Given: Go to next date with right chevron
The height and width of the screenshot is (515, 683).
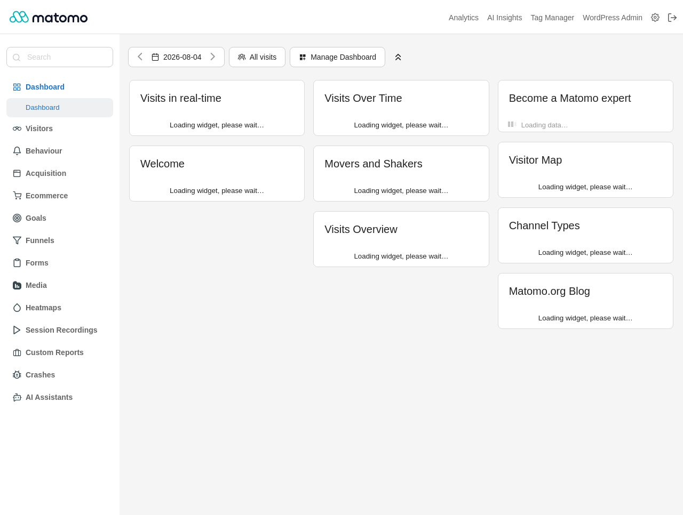Looking at the screenshot, I should pos(212,57).
